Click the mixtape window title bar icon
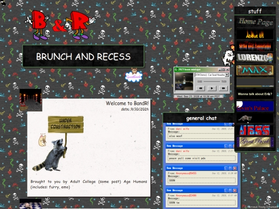Viewport: 279px width, 209px height. point(176,70)
